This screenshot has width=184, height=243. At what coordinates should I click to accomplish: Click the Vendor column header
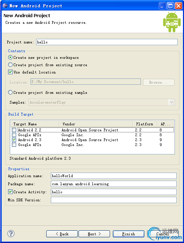(x=96, y=124)
